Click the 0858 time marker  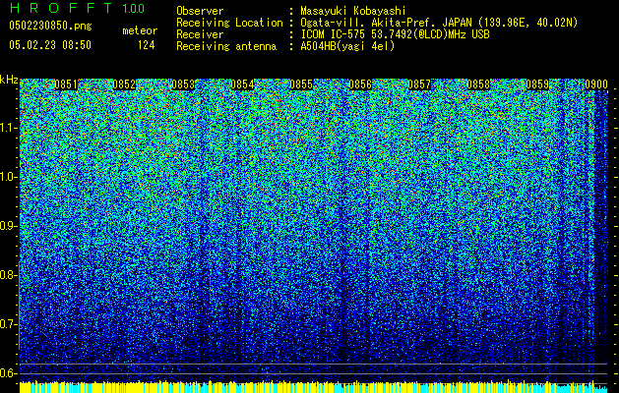point(478,84)
